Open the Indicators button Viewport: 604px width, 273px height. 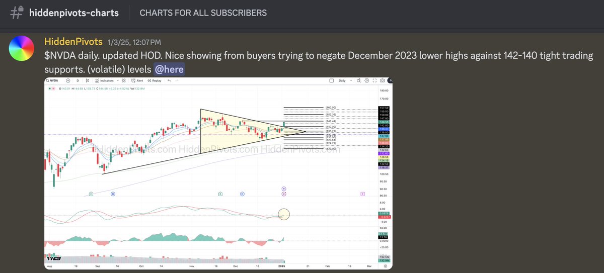click(104, 80)
